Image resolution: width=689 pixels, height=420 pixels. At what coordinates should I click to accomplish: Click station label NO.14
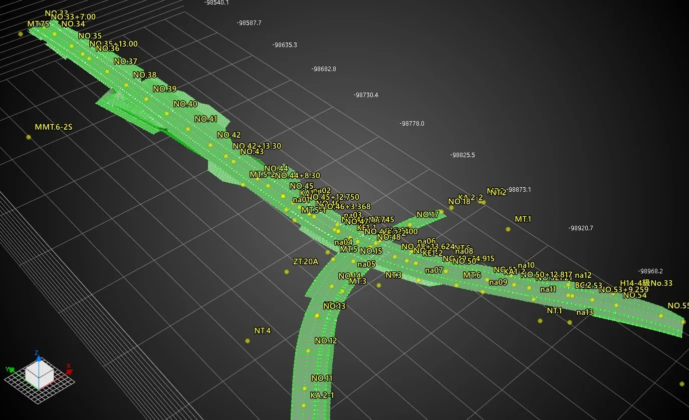[x=350, y=276]
